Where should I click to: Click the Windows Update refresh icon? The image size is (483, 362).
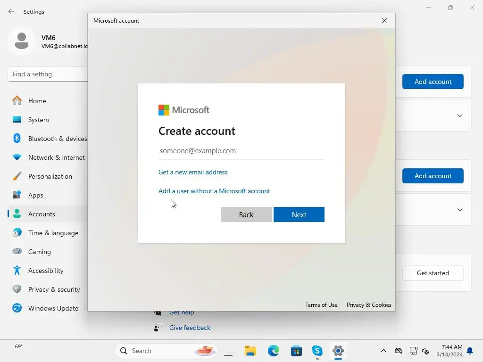(x=17, y=308)
